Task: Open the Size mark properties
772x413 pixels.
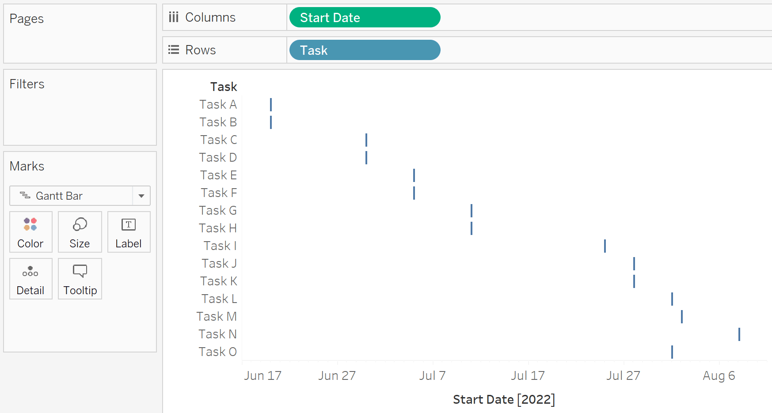Action: [x=80, y=232]
